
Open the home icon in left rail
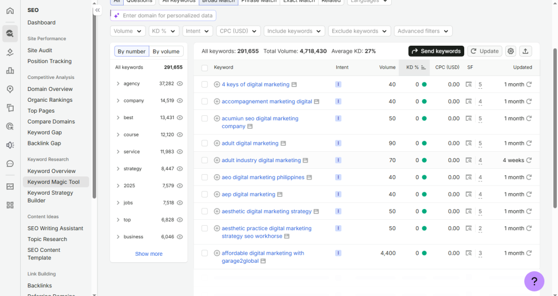tap(10, 11)
